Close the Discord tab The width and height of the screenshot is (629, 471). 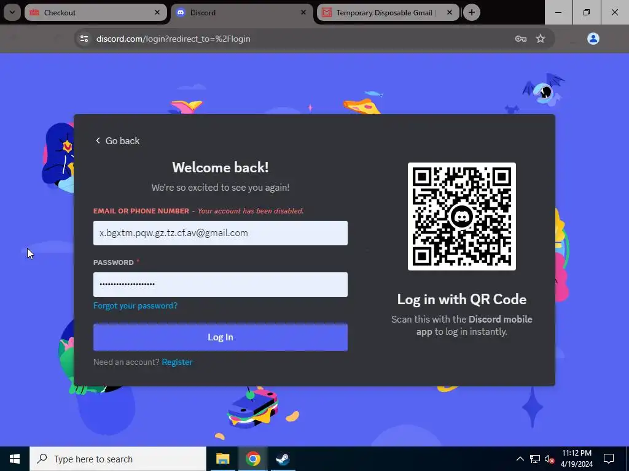[303, 12]
